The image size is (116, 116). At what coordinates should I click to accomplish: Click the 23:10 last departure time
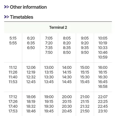click(103, 111)
